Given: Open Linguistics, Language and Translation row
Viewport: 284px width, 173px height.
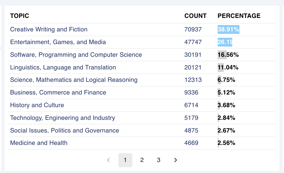Looking at the screenshot, I should (63, 67).
